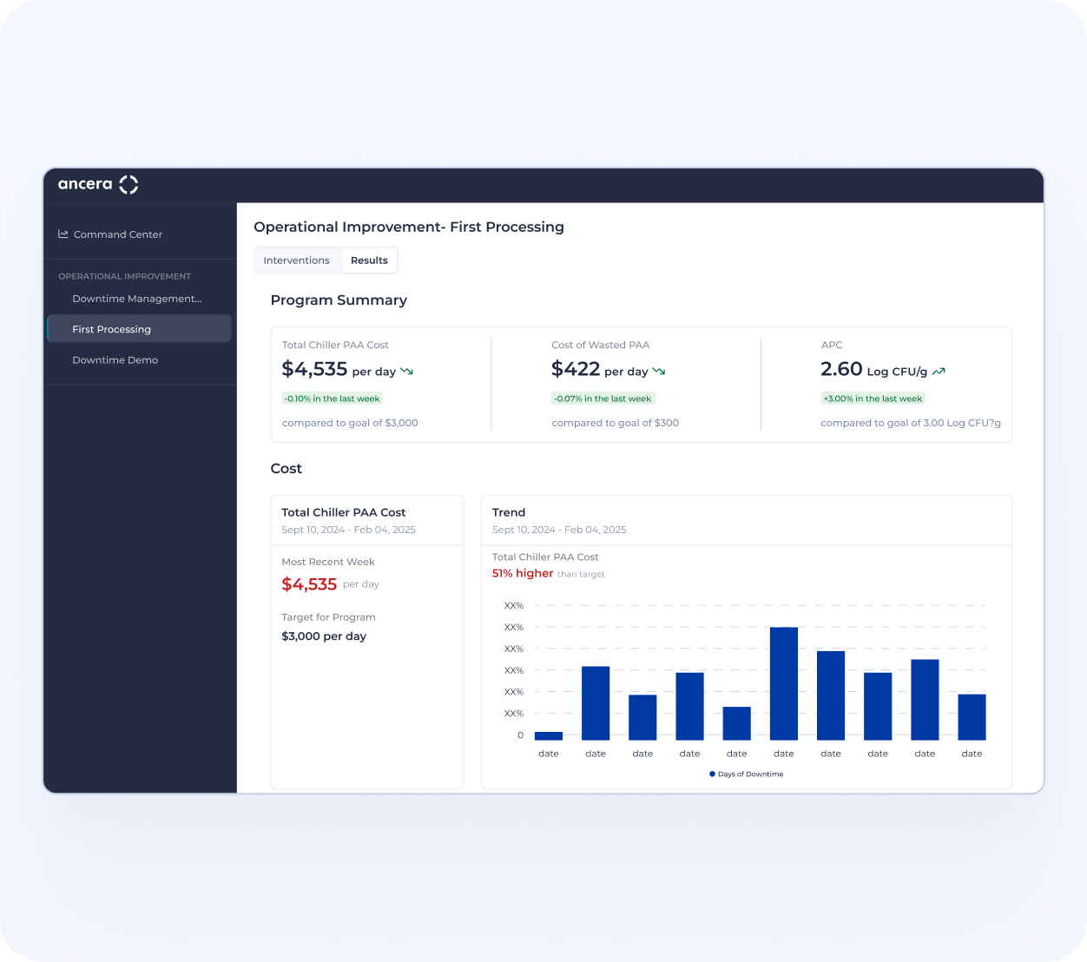
Task: Click the downward trend arrow beside $422 per day
Action: (x=659, y=371)
